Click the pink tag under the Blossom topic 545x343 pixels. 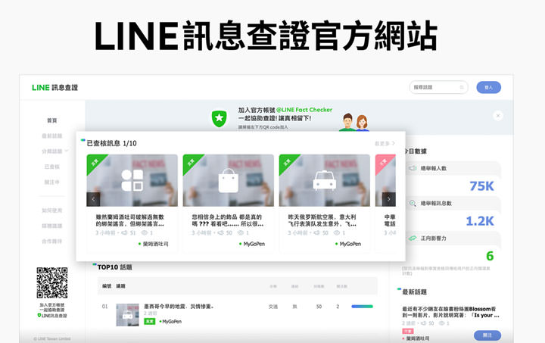click(408, 331)
